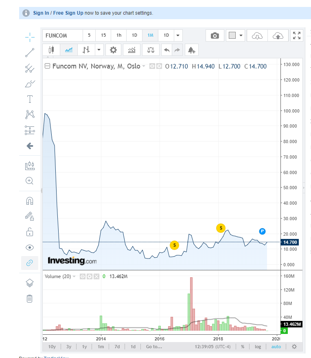This screenshot has height=358, width=311.
Task: Open bottom-right chart settings gear
Action: pyautogui.click(x=294, y=347)
